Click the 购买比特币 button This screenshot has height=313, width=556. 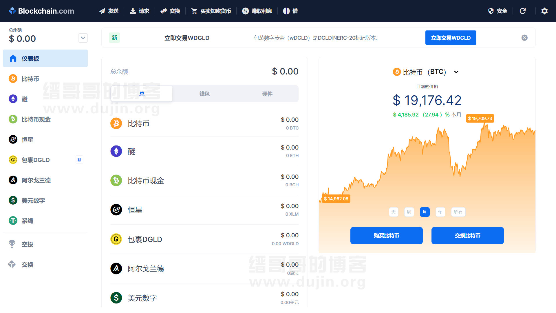pyautogui.click(x=386, y=236)
